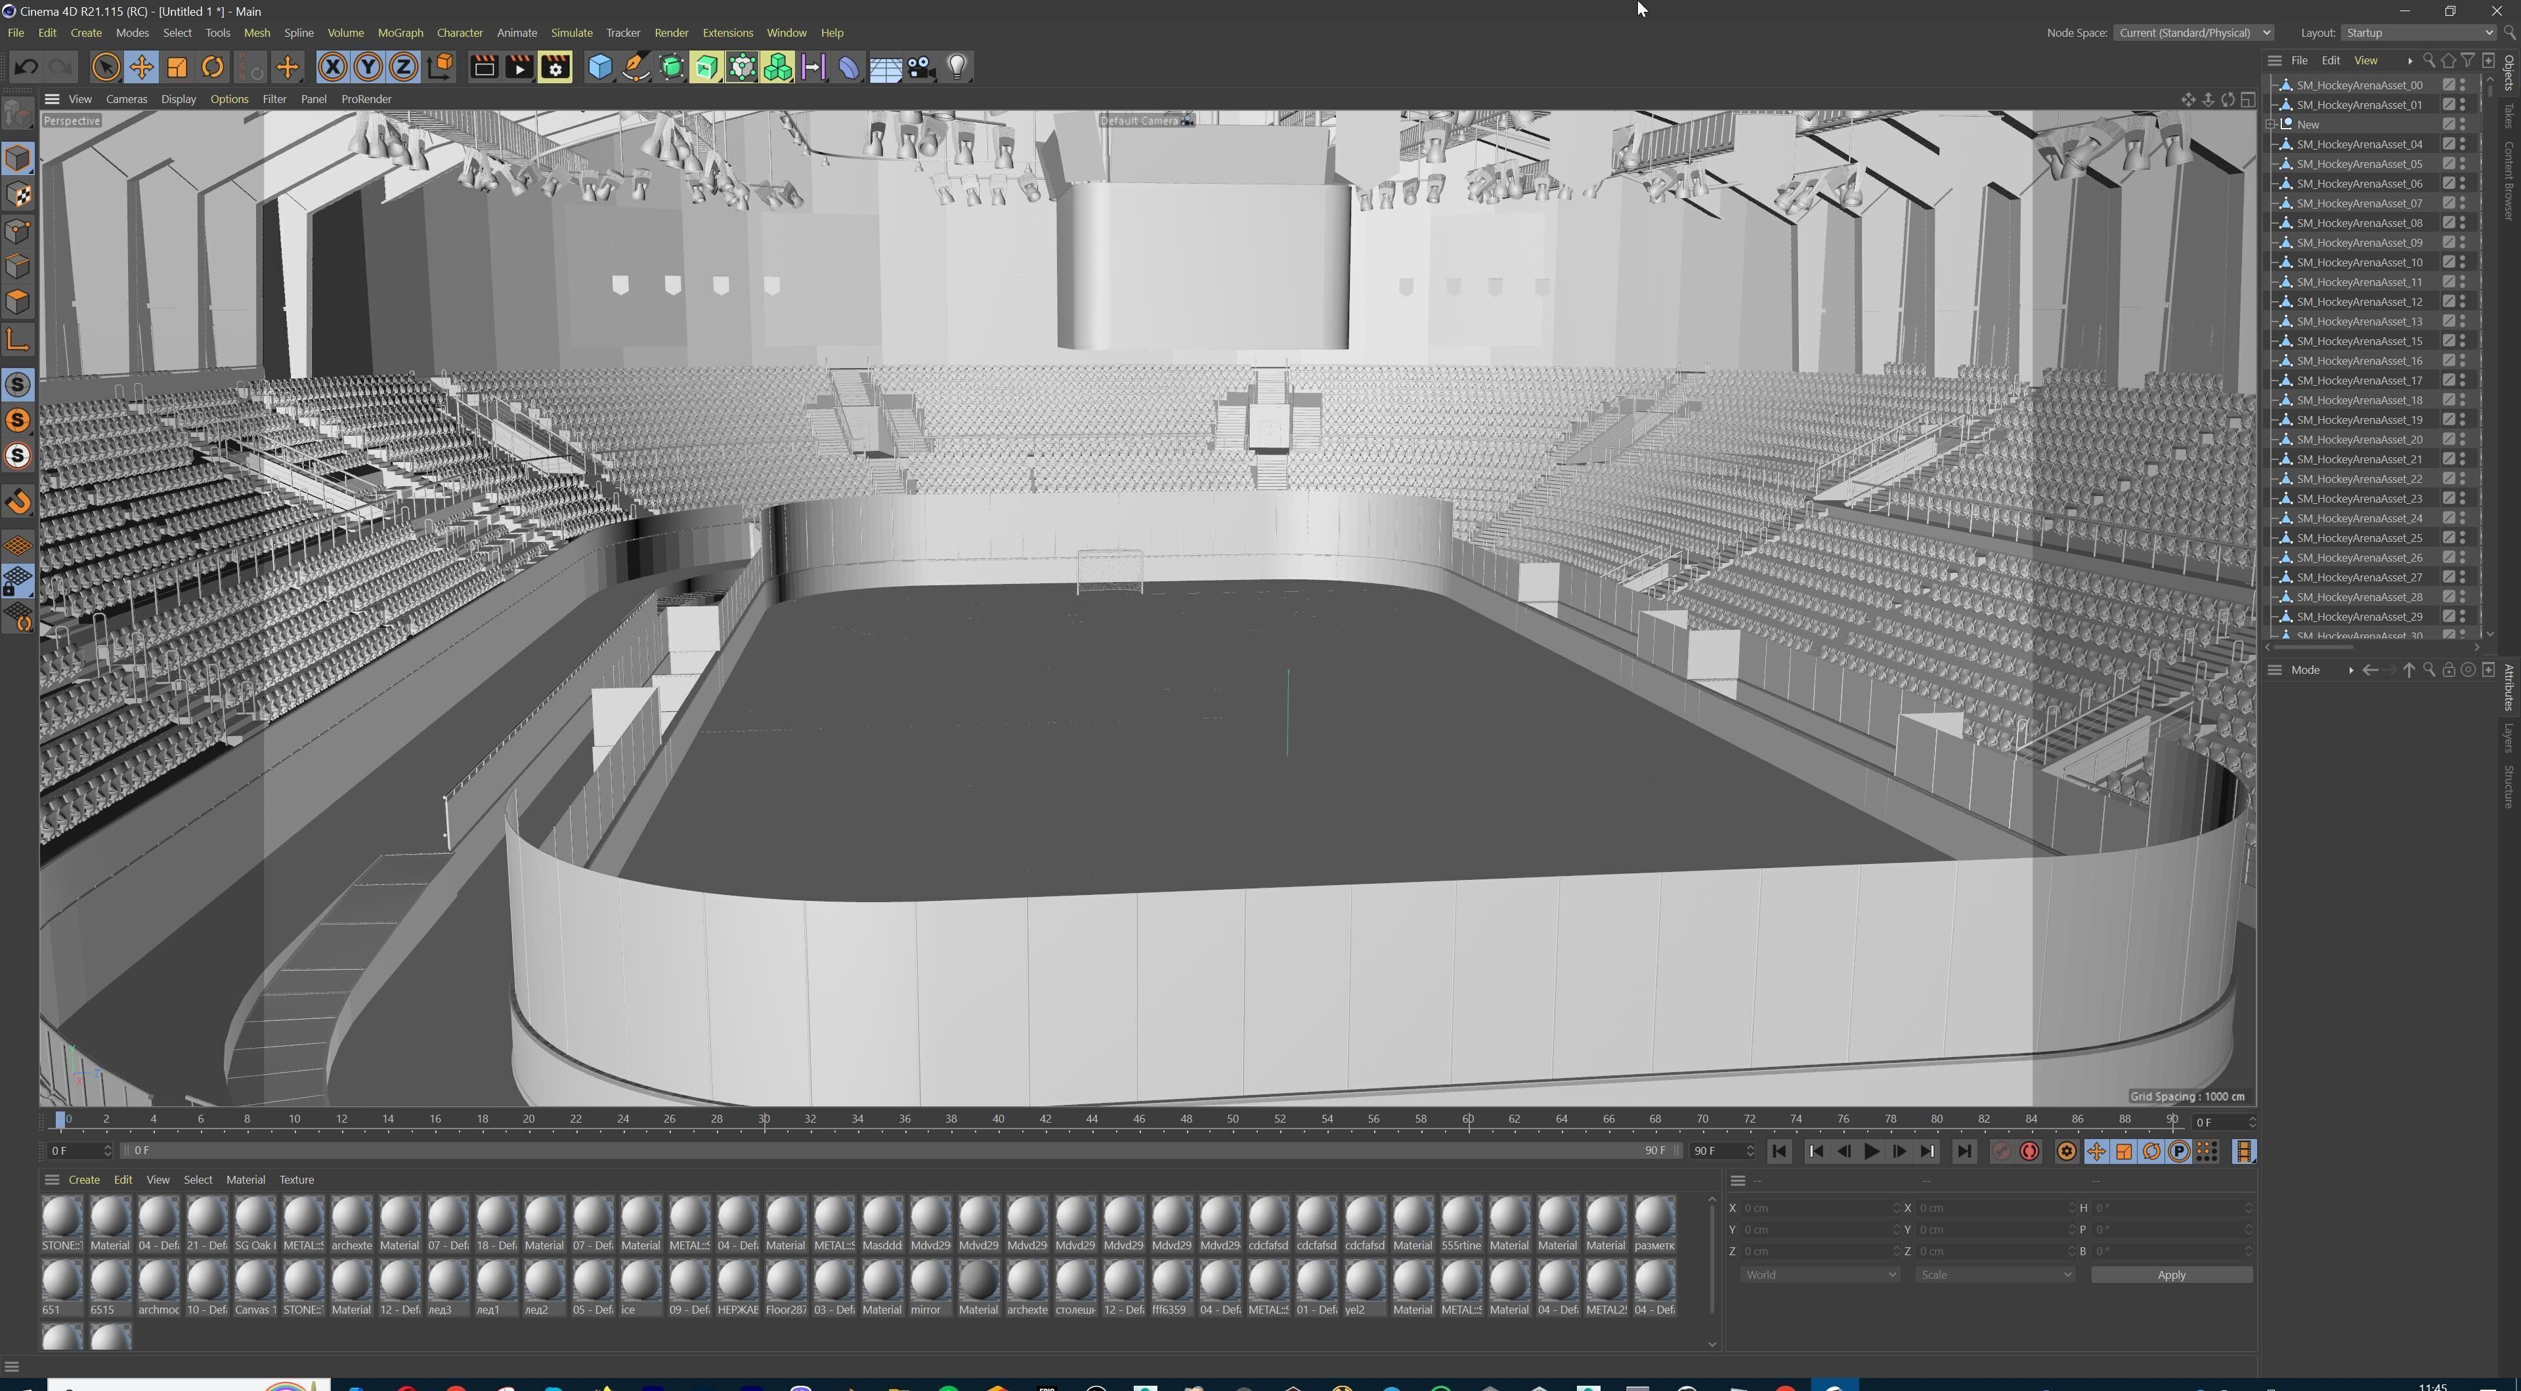Select the Move tool
This screenshot has width=2521, height=1391.
141,66
